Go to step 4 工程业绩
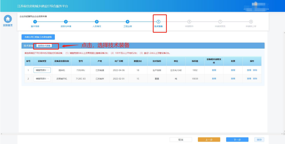 [x=128, y=22]
